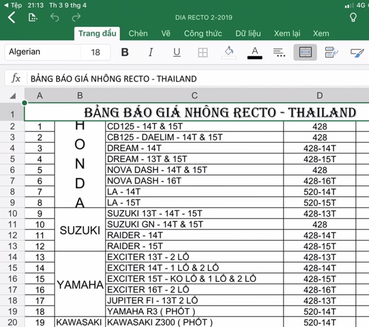369x327 pixels.
Task: Select column D header
Action: 319,95
